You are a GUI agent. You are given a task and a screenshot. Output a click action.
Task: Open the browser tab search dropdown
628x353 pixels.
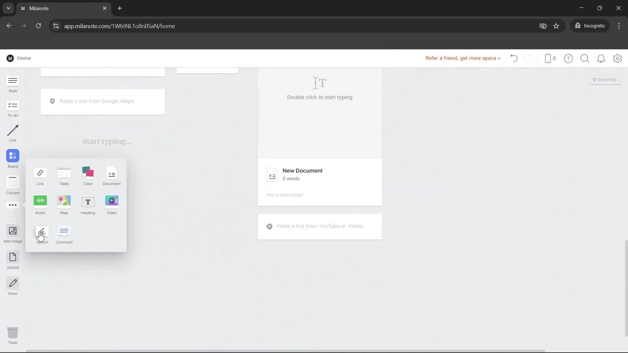click(8, 8)
